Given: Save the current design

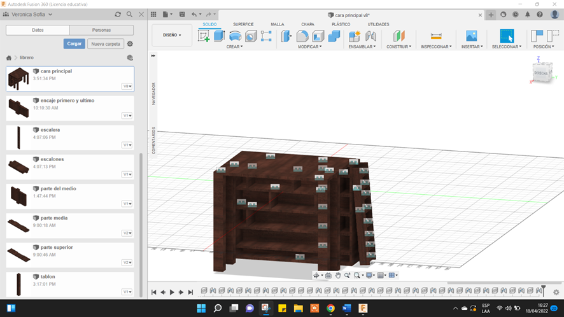Looking at the screenshot, I should (x=182, y=15).
